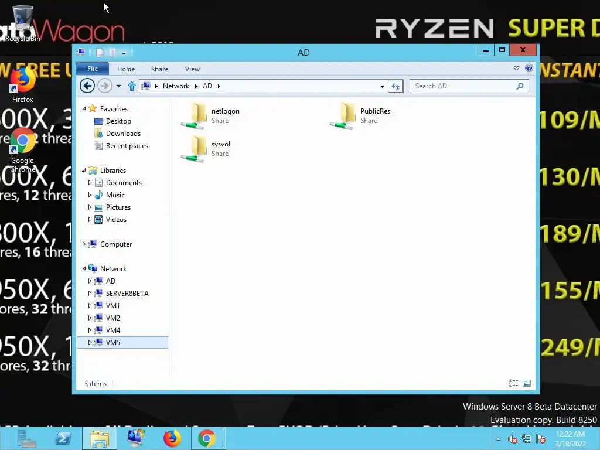Viewport: 600px width, 450px height.
Task: Open the sysvol share folder
Action: 206,148
